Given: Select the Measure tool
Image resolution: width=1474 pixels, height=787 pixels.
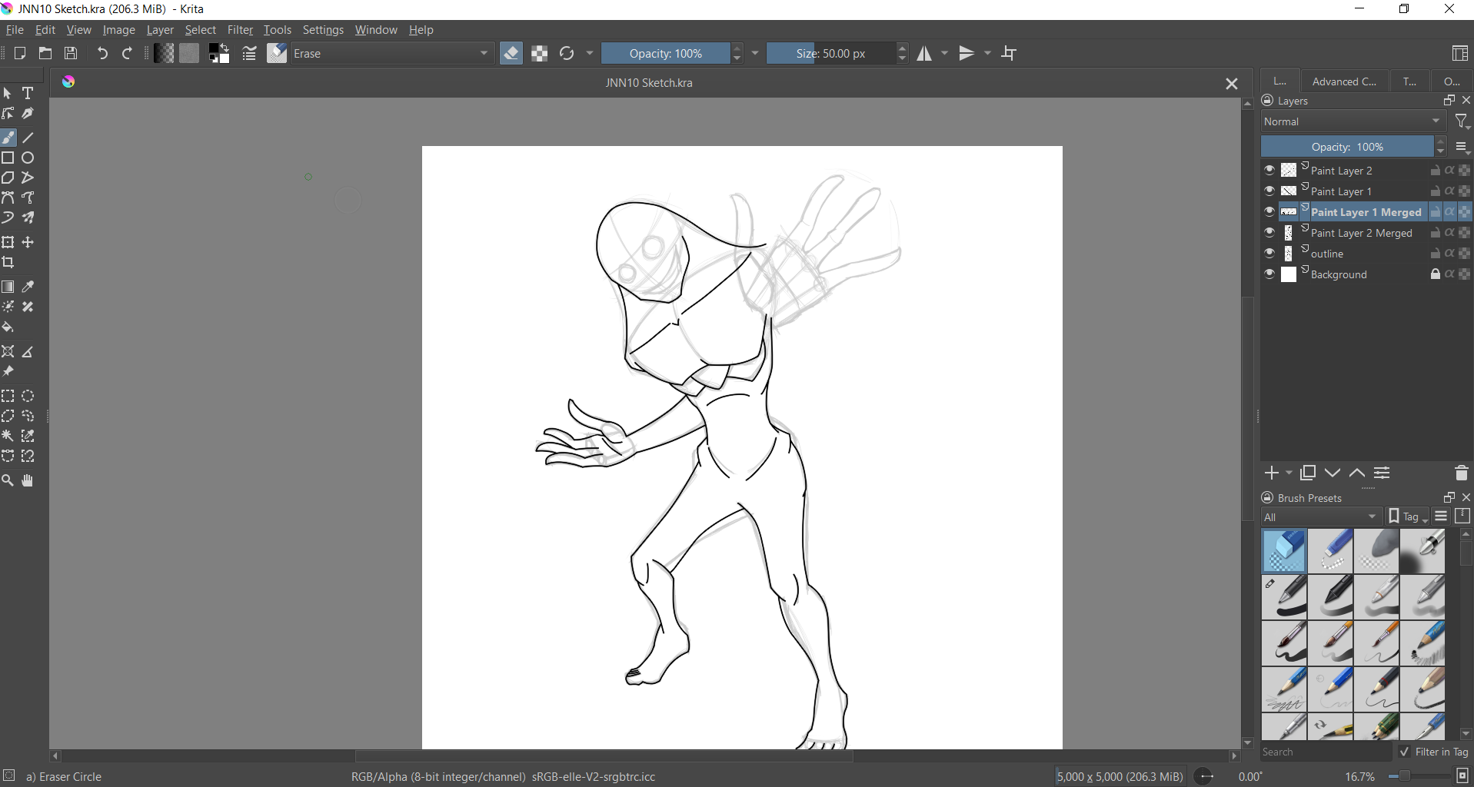Looking at the screenshot, I should click(28, 352).
